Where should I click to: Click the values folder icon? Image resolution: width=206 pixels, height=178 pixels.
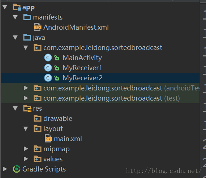[38, 159]
